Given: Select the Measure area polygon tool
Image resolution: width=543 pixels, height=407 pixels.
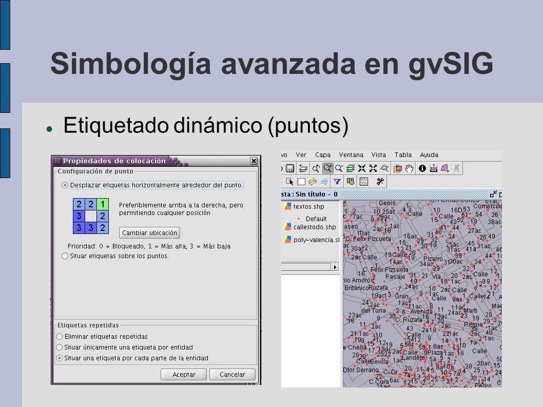Looking at the screenshot, I should click(445, 169).
